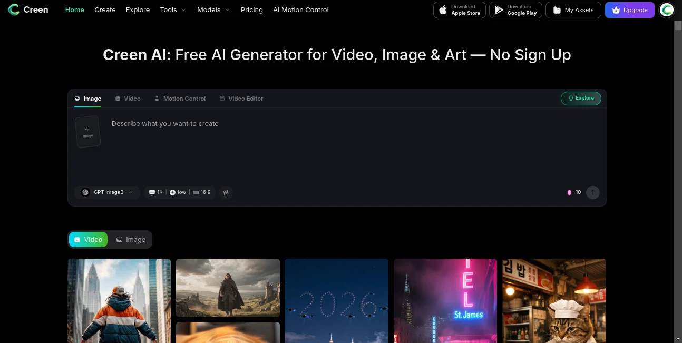The height and width of the screenshot is (343, 682).
Task: Switch to the Video generator tab
Action: (x=128, y=99)
